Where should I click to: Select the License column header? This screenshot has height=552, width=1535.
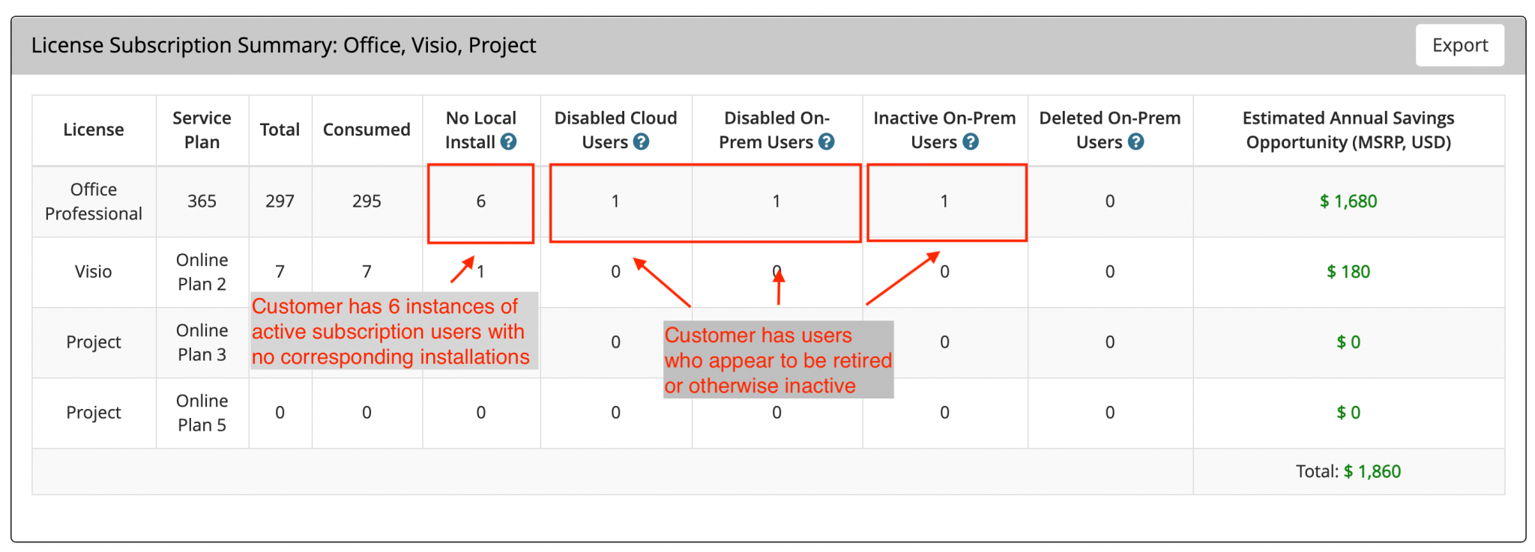(94, 130)
